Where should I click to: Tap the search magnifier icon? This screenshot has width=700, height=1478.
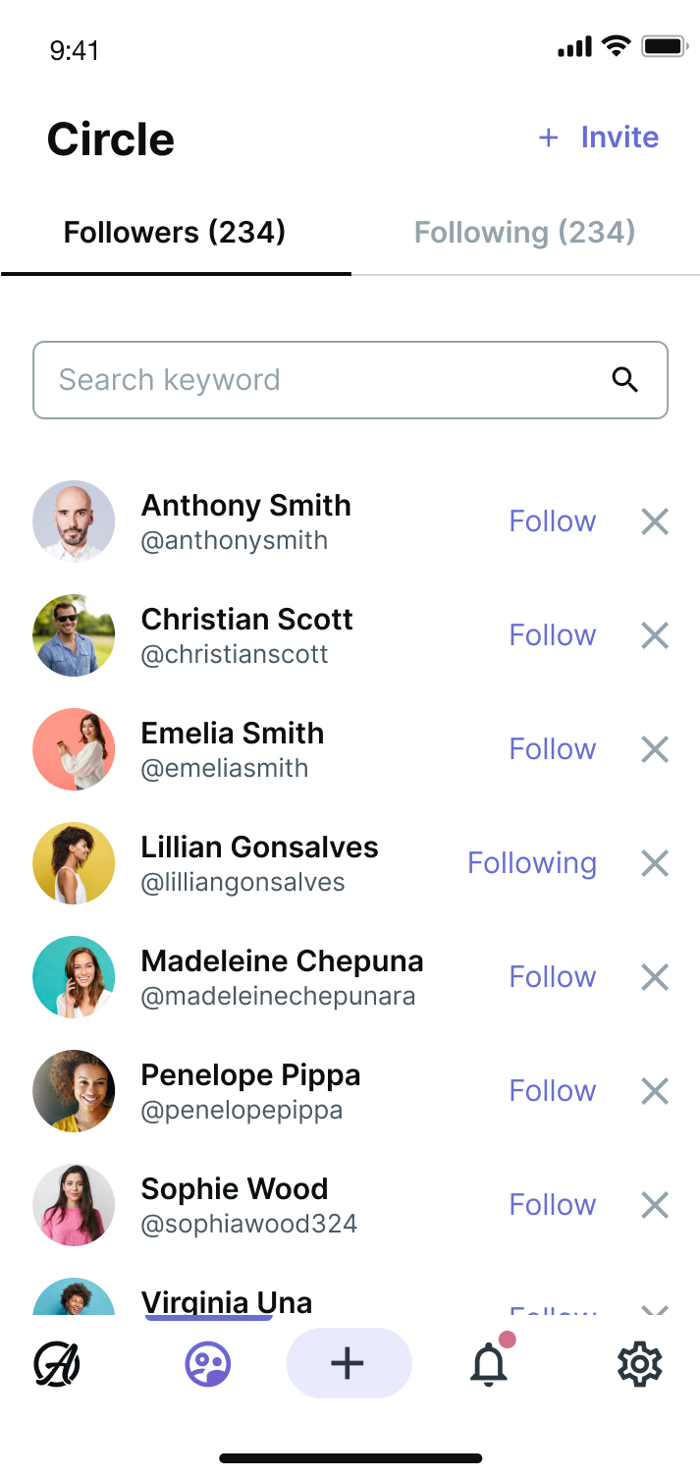pos(625,380)
